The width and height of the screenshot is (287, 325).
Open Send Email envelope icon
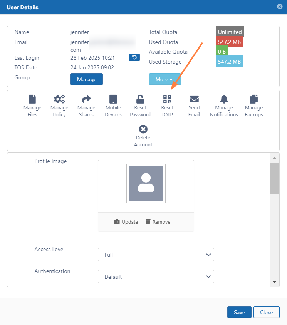[194, 99]
